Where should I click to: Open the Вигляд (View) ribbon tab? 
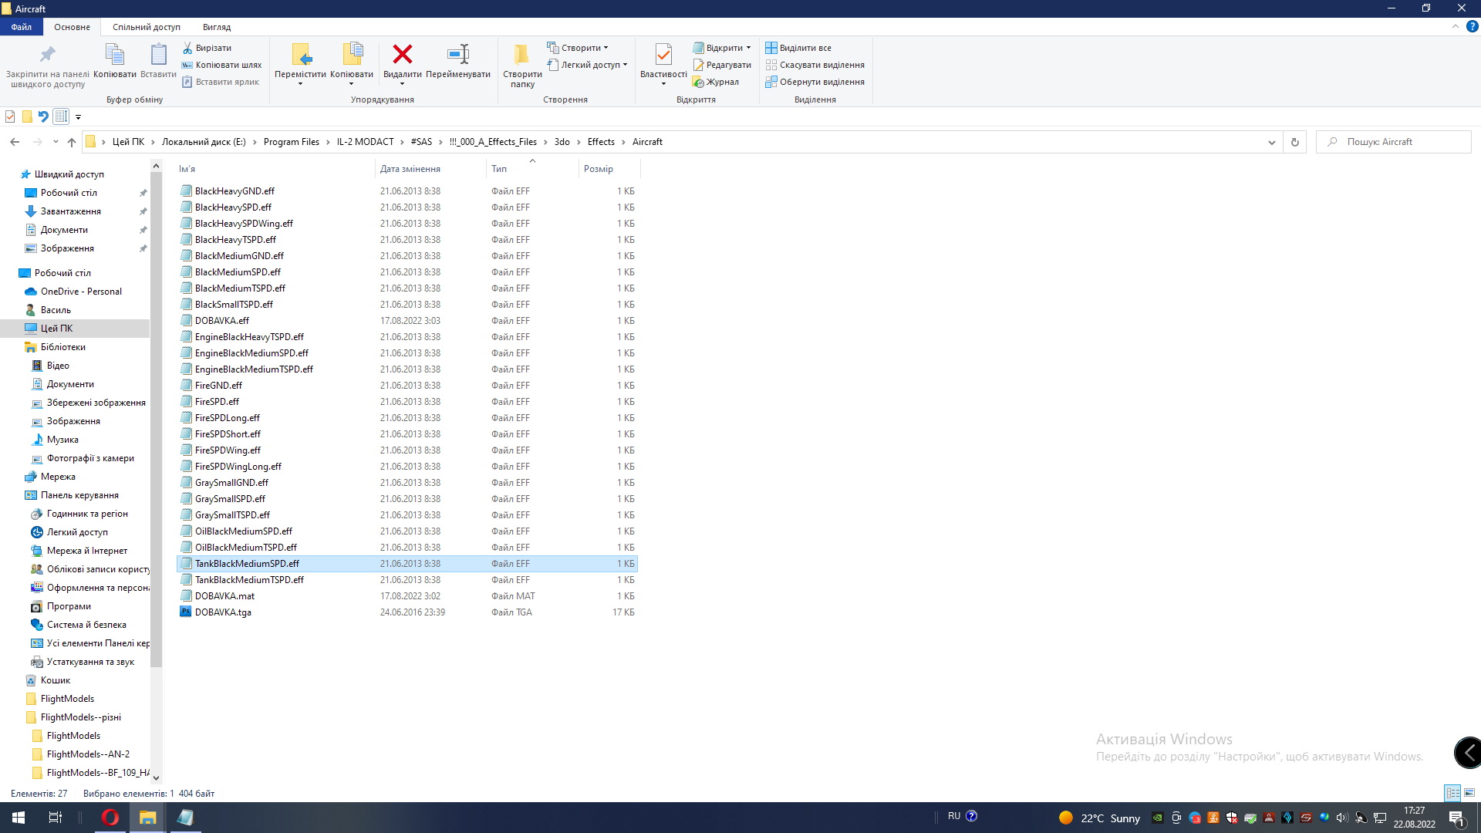tap(217, 27)
